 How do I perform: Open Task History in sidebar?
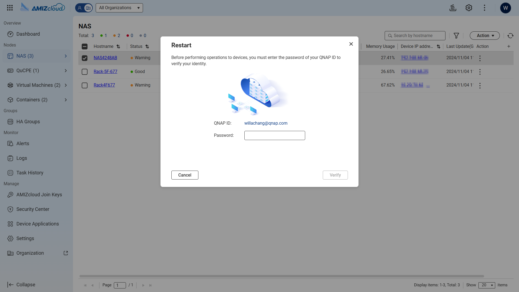[x=30, y=173]
